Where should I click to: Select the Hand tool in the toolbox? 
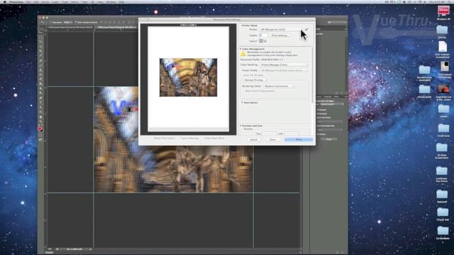coord(41,117)
